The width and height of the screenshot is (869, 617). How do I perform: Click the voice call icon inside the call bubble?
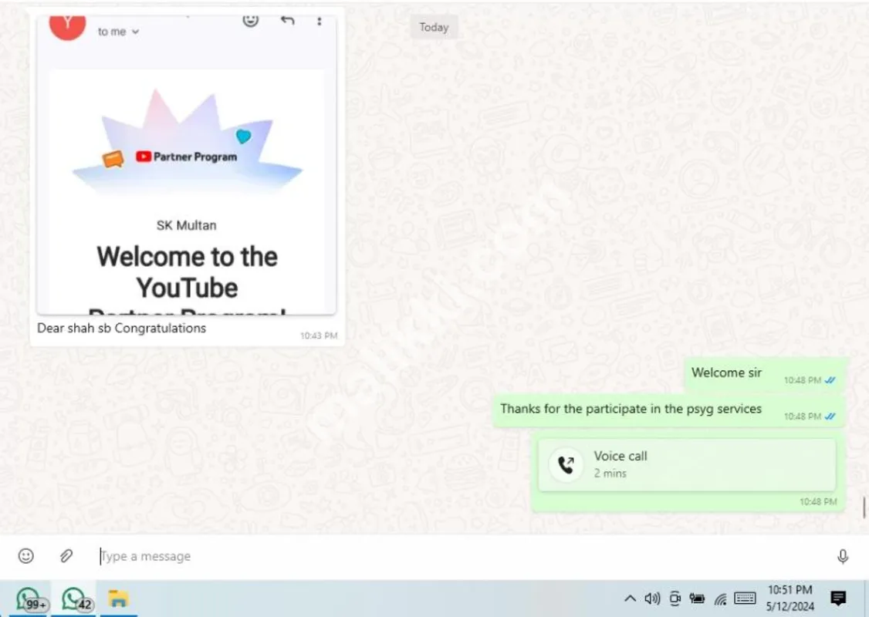[x=566, y=464]
